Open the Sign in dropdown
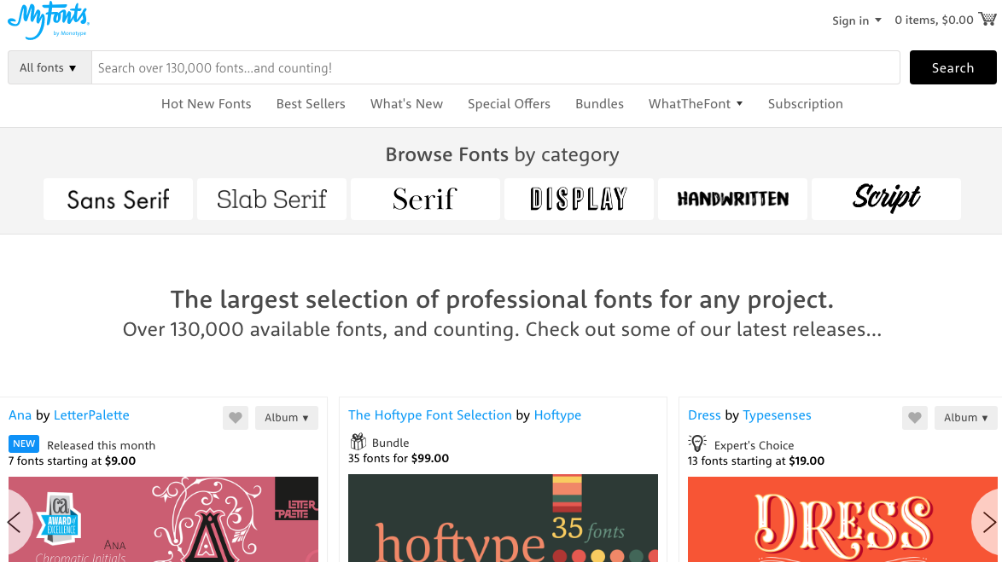Viewport: 1002px width, 562px height. coord(856,20)
